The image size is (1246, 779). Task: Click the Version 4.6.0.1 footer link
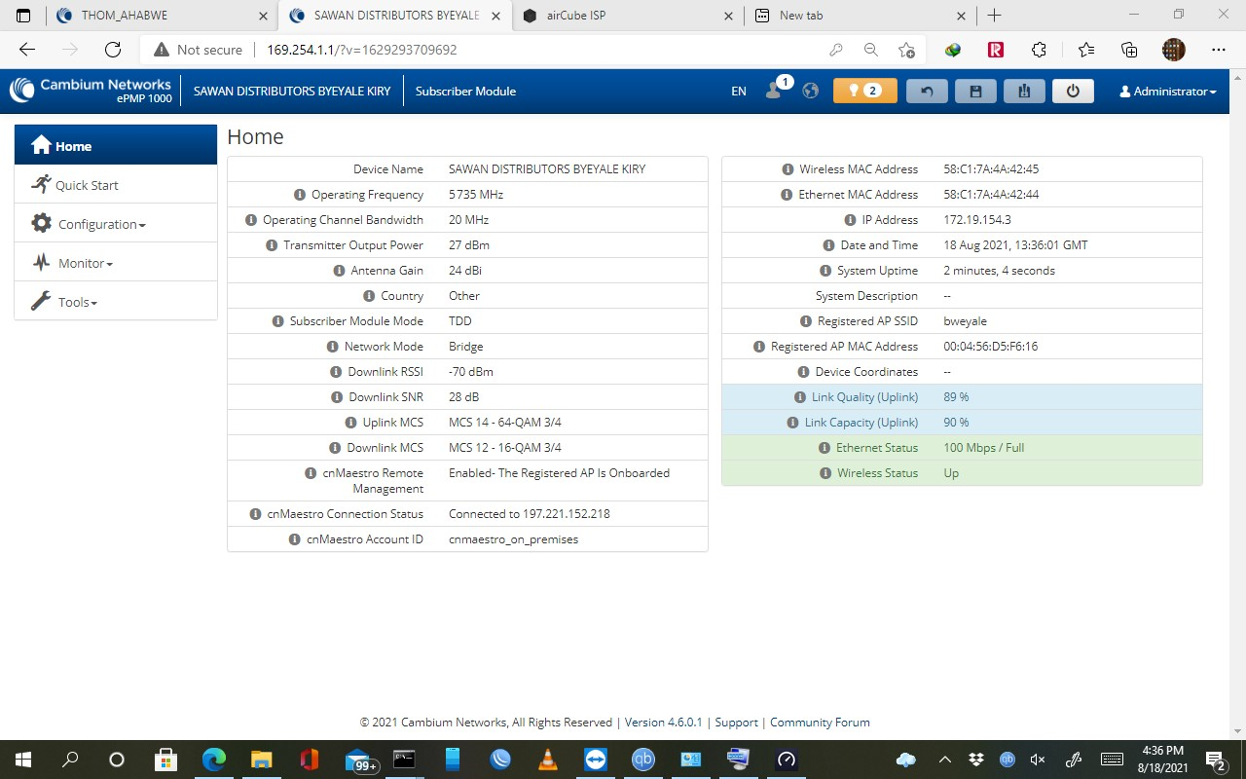(x=663, y=723)
